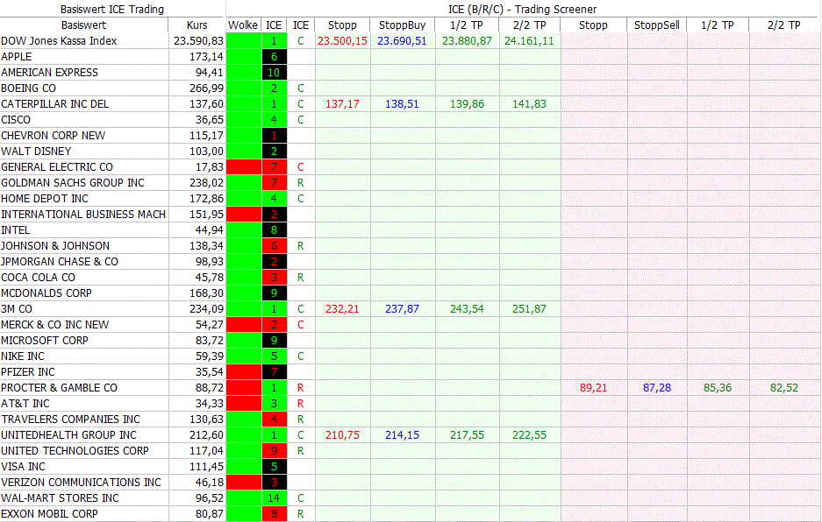Viewport: 822px width, 522px height.
Task: Click the StoppSell column header
Action: [657, 25]
